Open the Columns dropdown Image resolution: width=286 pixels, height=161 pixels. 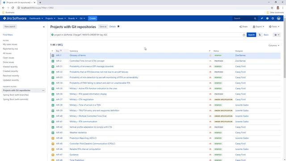click(274, 46)
